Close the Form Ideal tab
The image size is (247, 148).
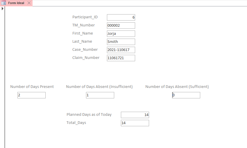click(29, 3)
